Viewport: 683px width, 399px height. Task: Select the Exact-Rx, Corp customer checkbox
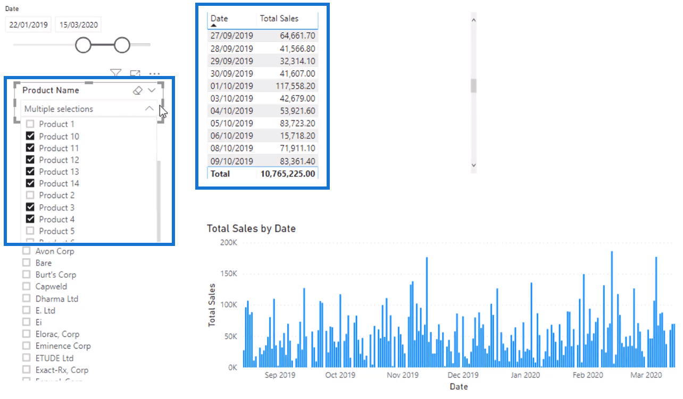coord(26,369)
